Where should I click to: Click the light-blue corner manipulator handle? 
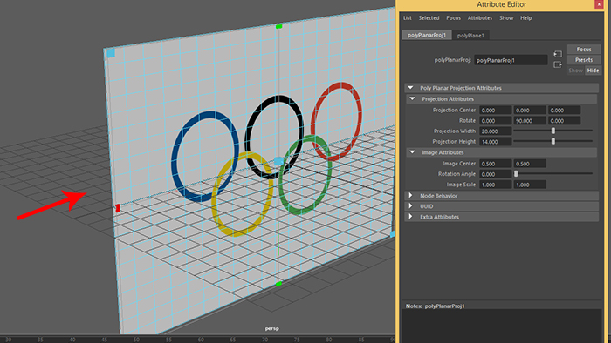(x=111, y=53)
